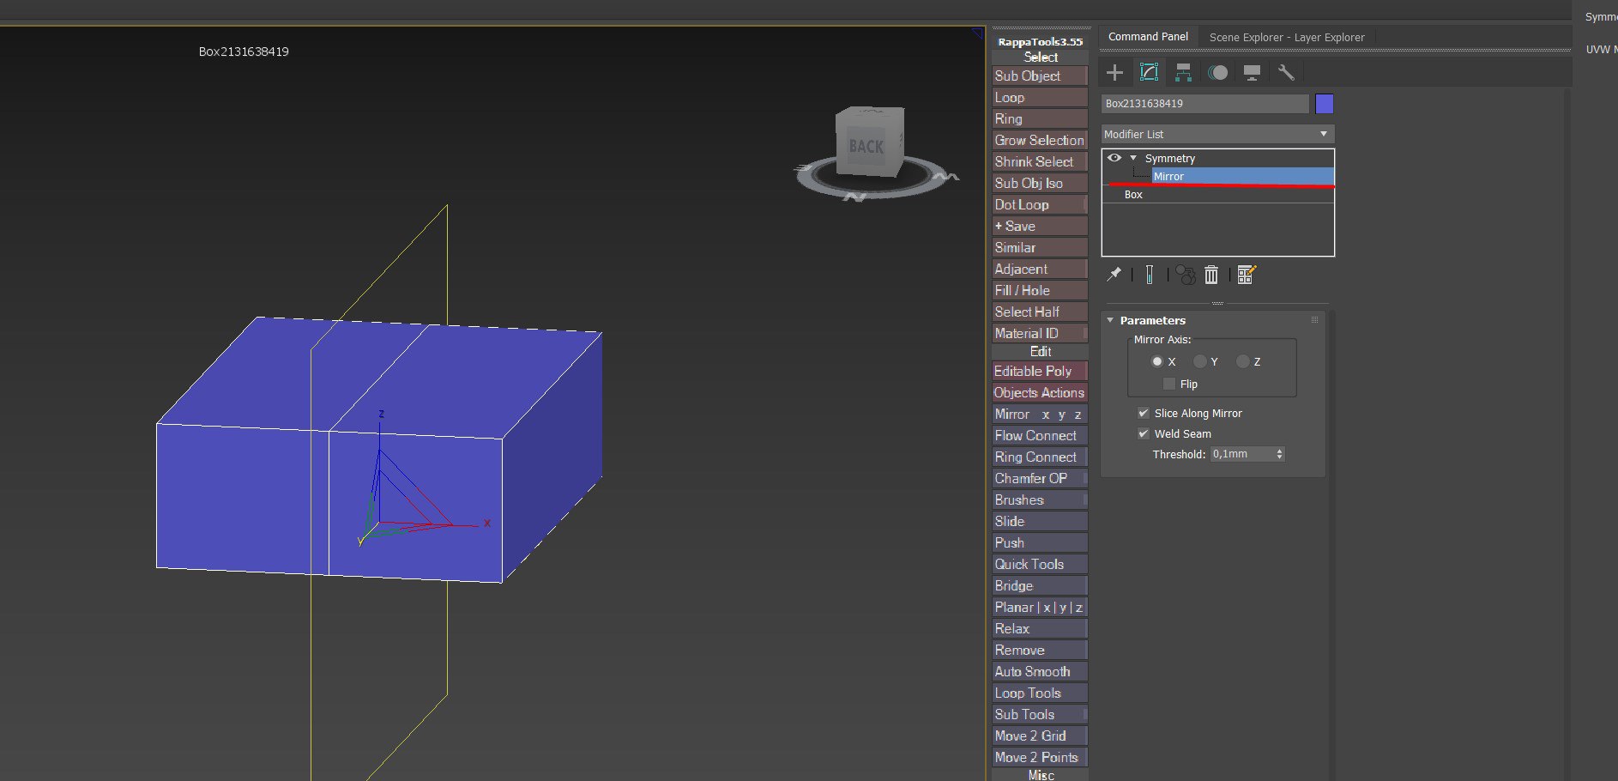This screenshot has height=781, width=1618.
Task: Click the Material ID button
Action: click(x=1040, y=333)
